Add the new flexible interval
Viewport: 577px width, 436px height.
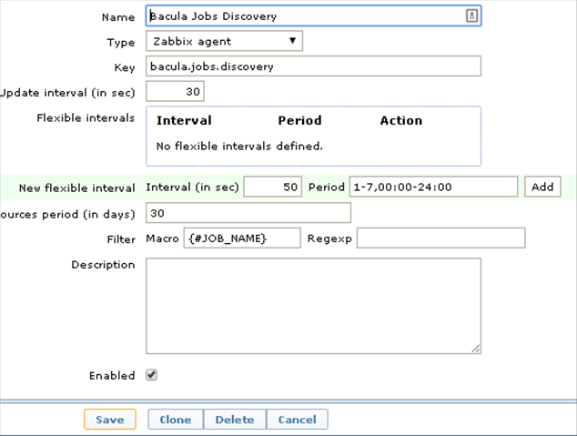pos(542,187)
